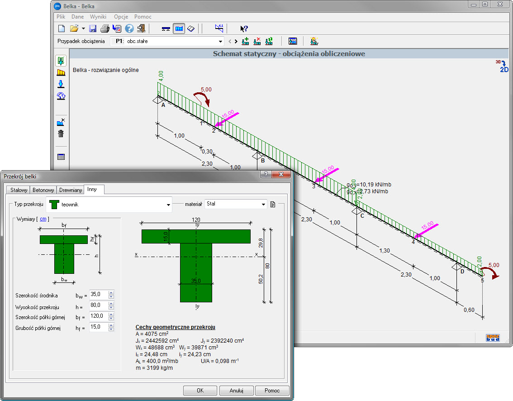Viewport: 513px width, 401px height.
Task: Click the add load case icon with green plus
Action: pos(246,41)
